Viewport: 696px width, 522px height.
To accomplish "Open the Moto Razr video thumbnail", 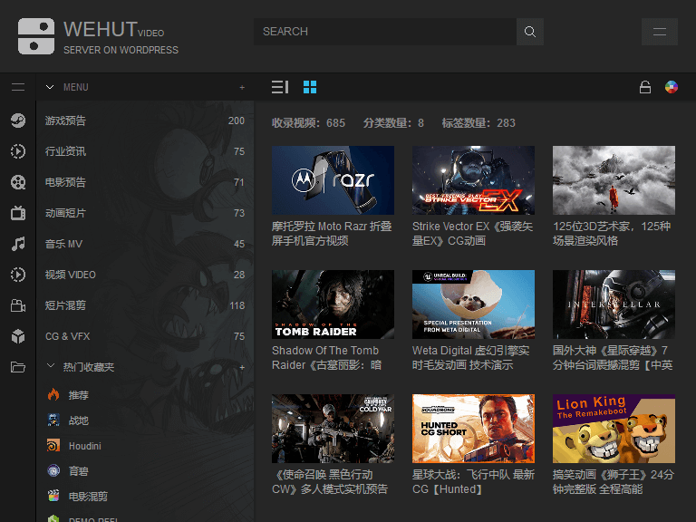I will [x=333, y=180].
